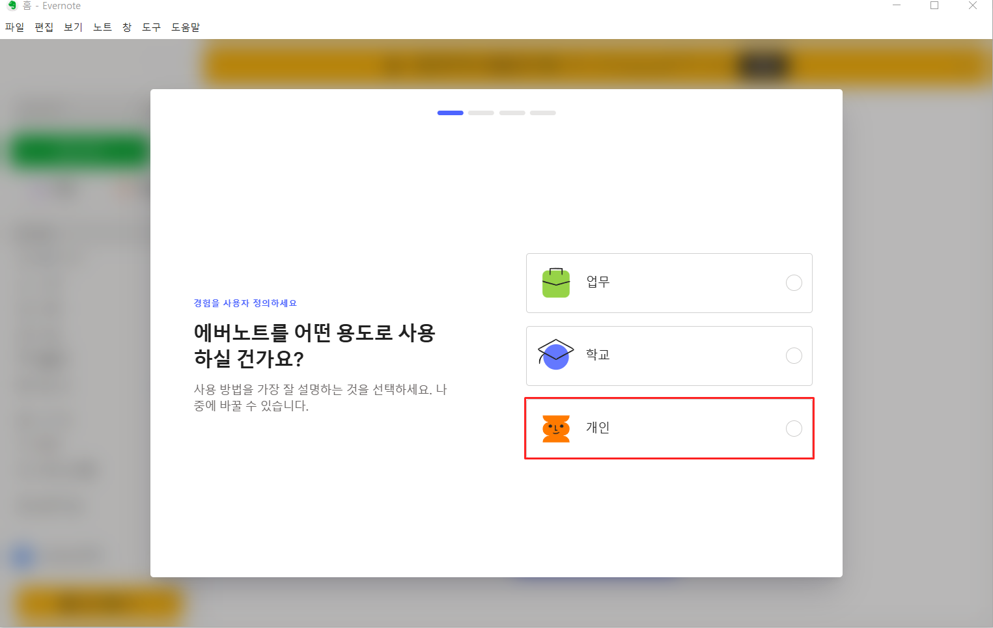Viewport: 993px width, 628px height.
Task: Open the 편집 menu
Action: coord(44,27)
